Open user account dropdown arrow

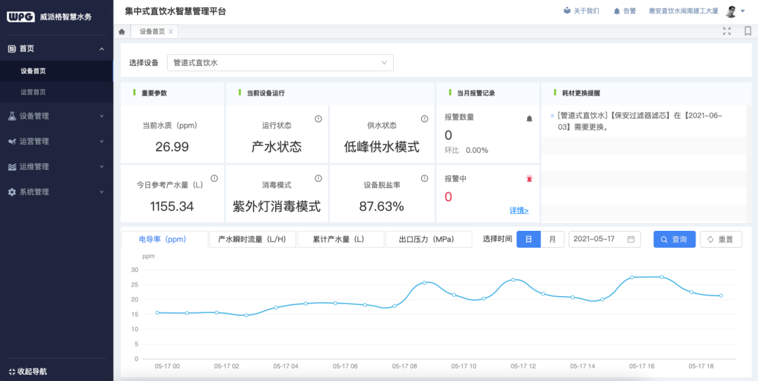(743, 11)
